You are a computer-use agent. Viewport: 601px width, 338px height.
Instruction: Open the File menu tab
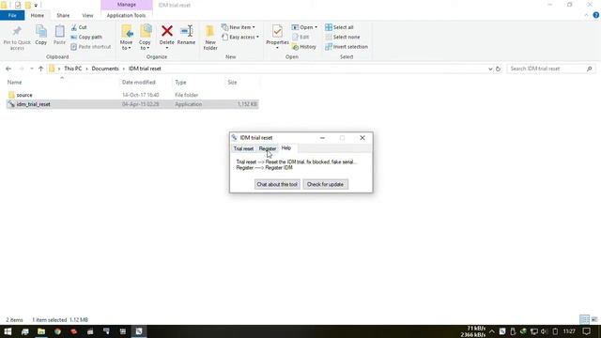[12, 15]
